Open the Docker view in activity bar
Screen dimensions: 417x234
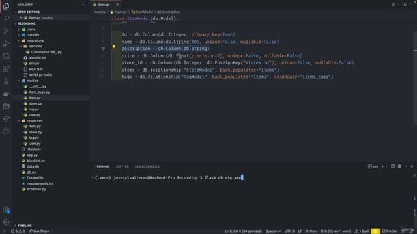pyautogui.click(x=6, y=94)
